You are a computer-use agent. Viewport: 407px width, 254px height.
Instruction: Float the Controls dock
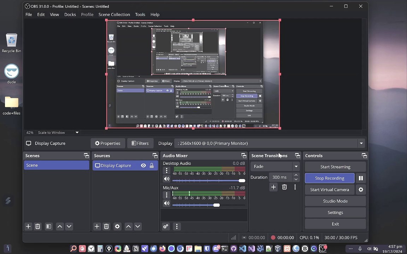364,156
